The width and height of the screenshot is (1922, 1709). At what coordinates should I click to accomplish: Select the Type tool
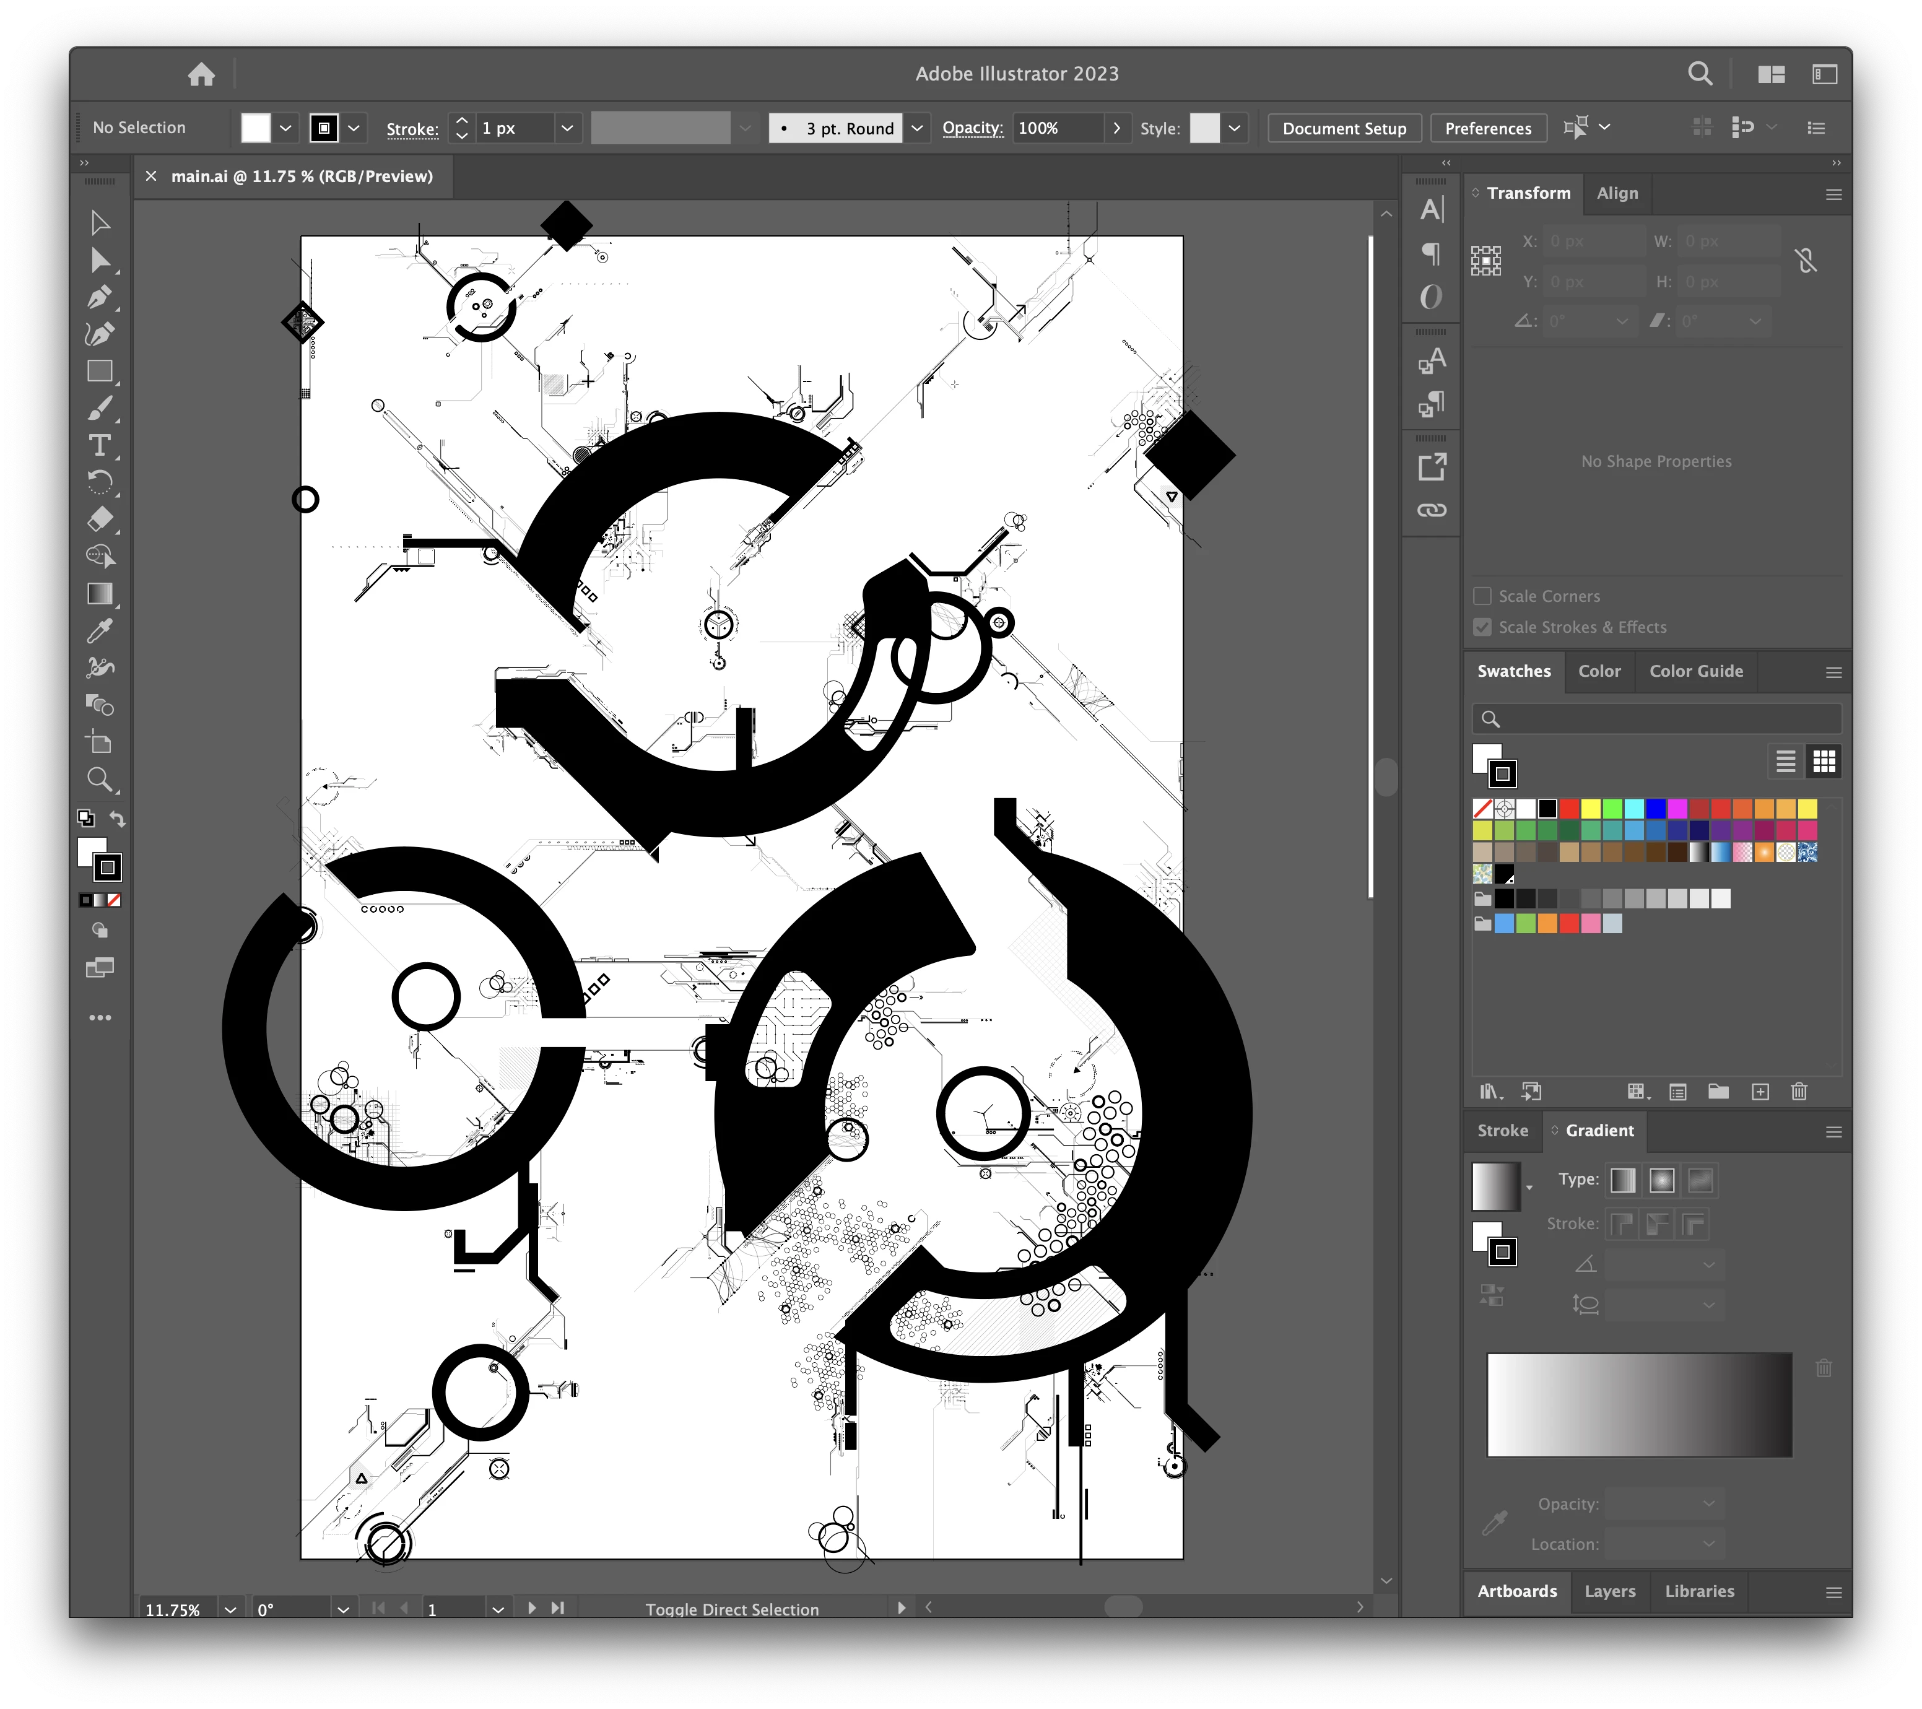coord(100,445)
